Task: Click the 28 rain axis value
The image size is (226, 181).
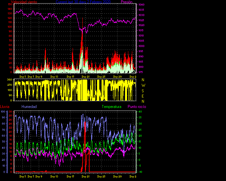Action: click(10, 116)
